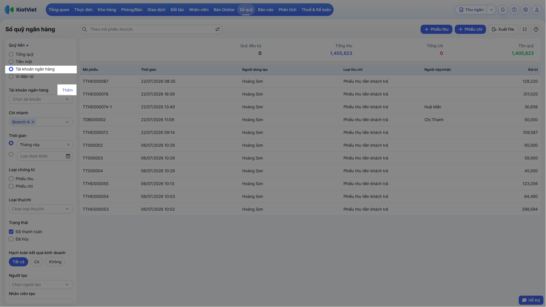
Task: Select the custom date range radio
Action: point(11,154)
